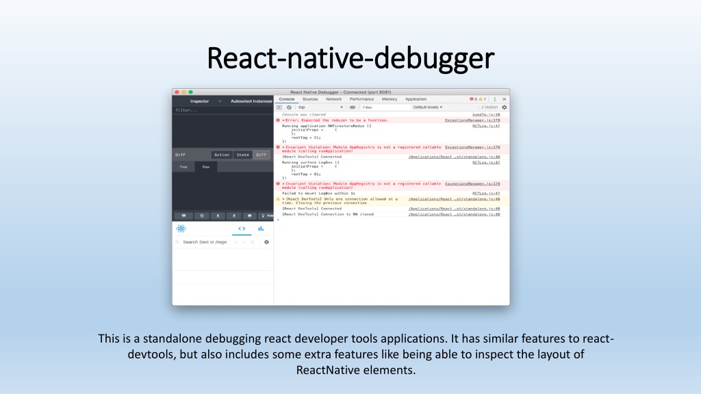The width and height of the screenshot is (701, 394).
Task: Click the next search result arrow
Action: (244, 242)
